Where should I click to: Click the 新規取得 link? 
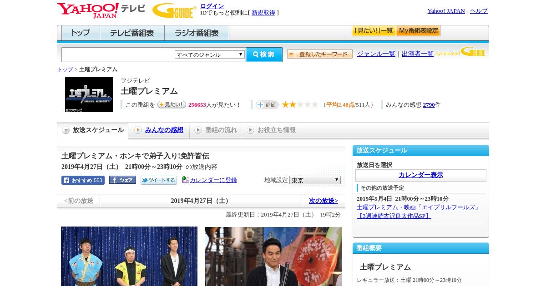click(263, 13)
